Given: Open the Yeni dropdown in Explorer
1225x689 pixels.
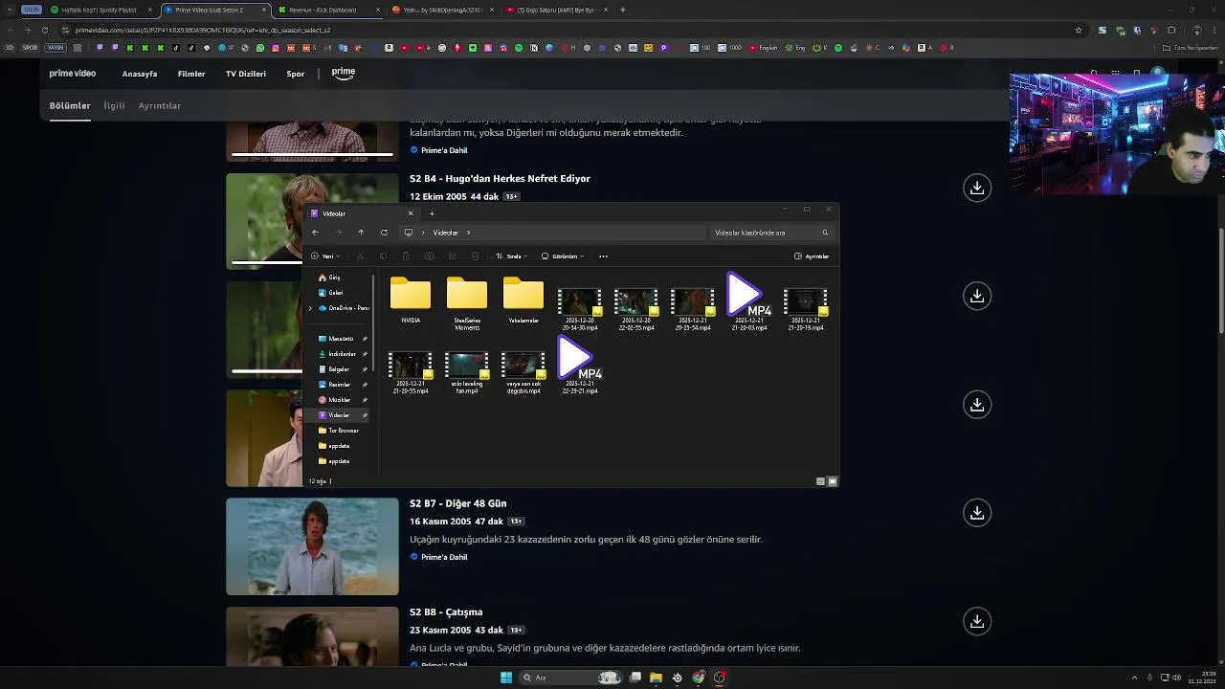Looking at the screenshot, I should pyautogui.click(x=325, y=256).
